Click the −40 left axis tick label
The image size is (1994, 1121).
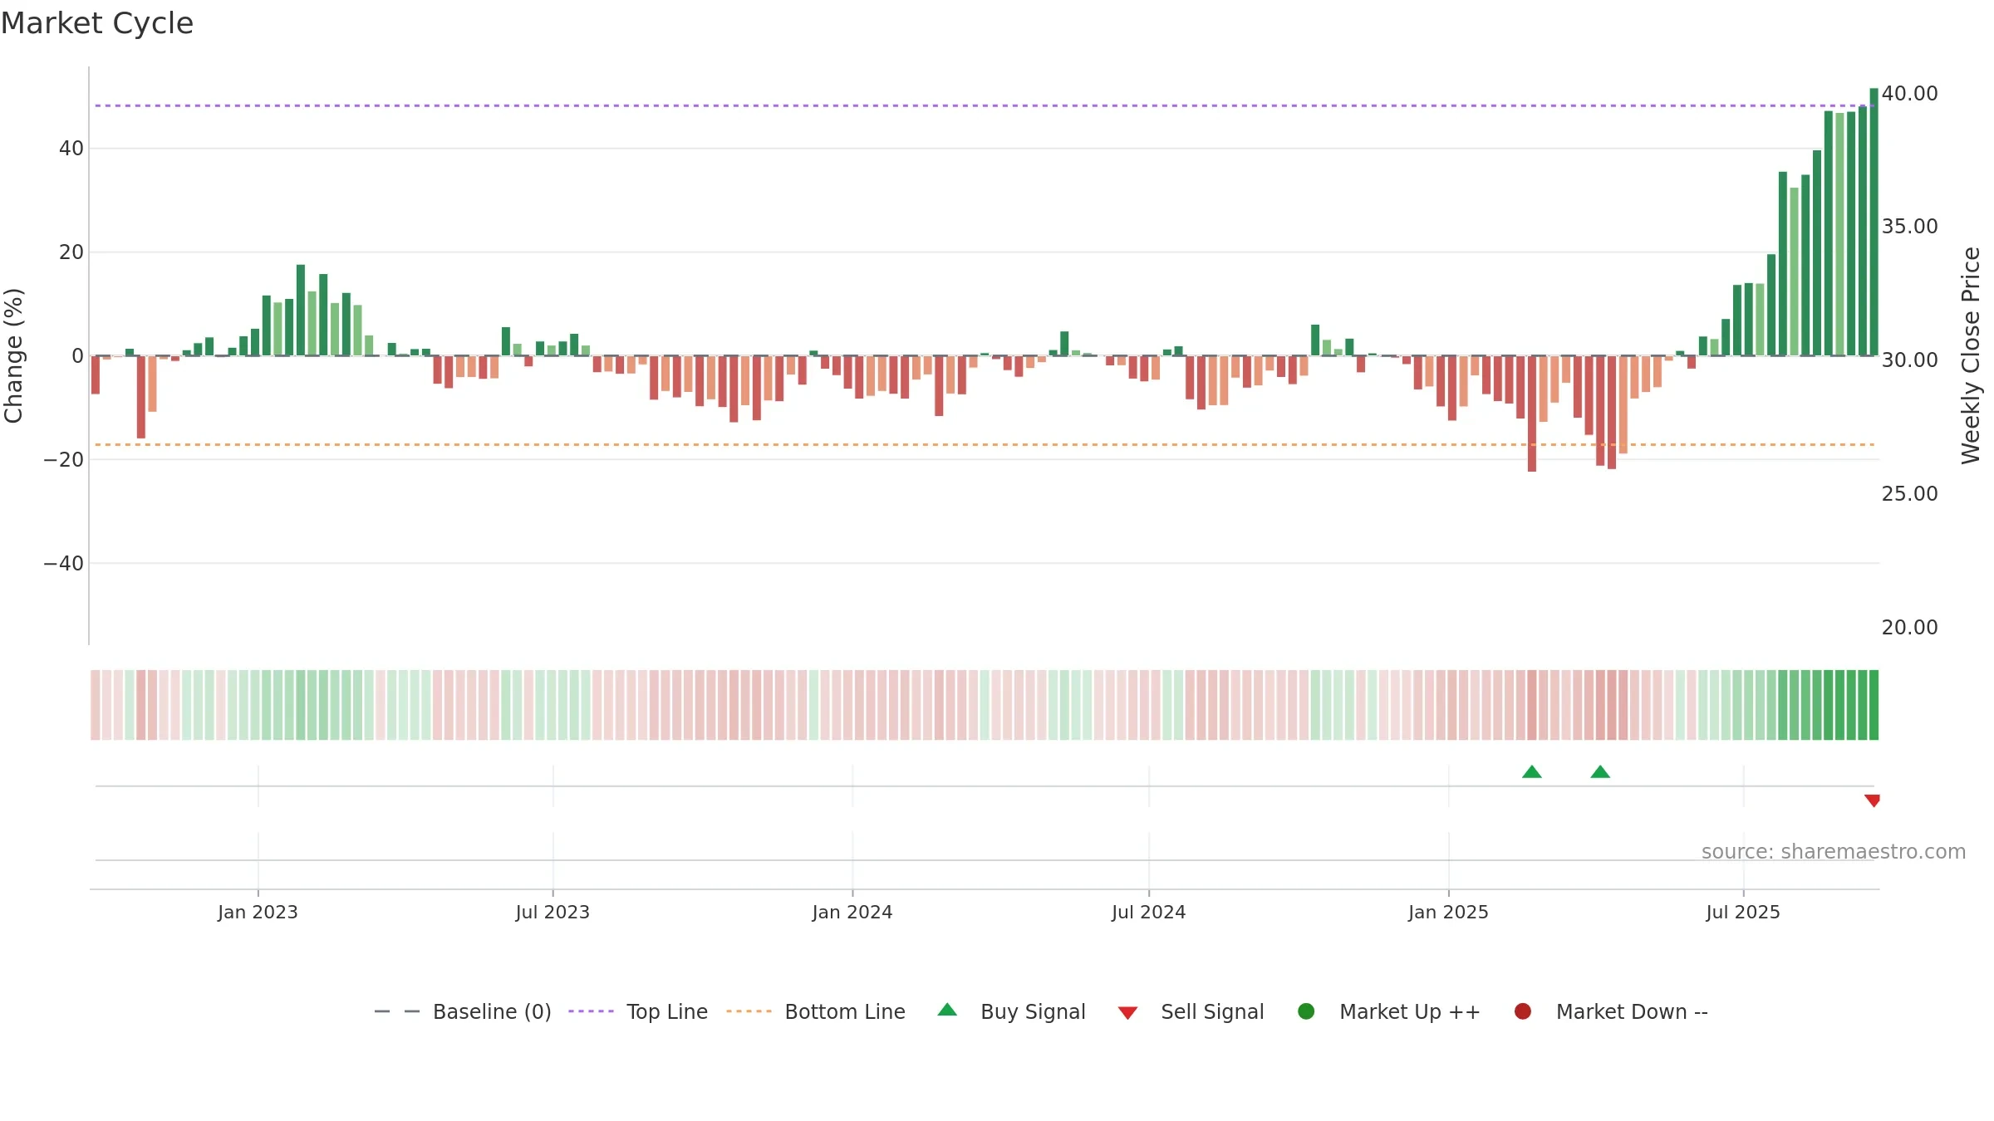tap(64, 564)
